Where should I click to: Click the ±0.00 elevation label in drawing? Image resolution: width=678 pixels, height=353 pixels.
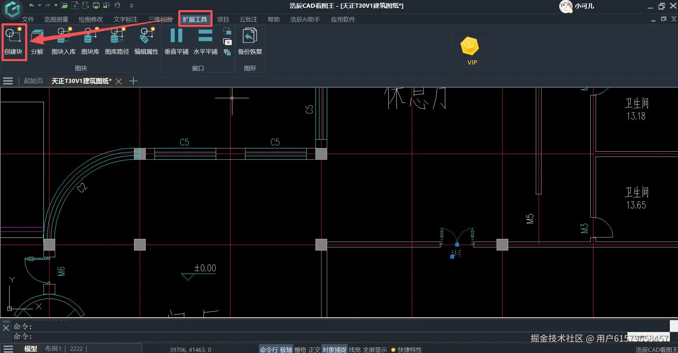[205, 268]
